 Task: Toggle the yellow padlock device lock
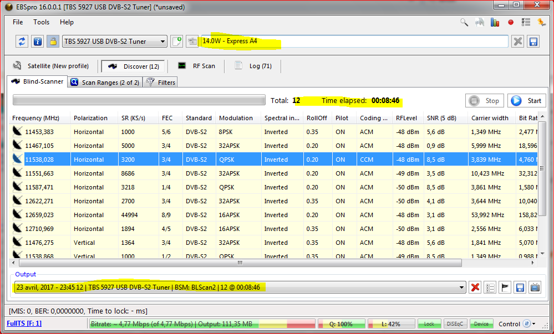53,42
